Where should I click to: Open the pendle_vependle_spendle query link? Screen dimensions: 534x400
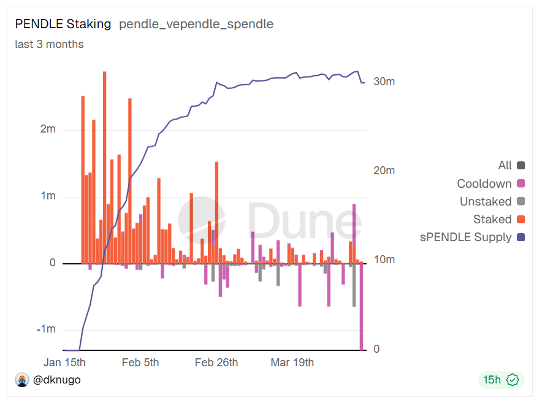coord(196,24)
